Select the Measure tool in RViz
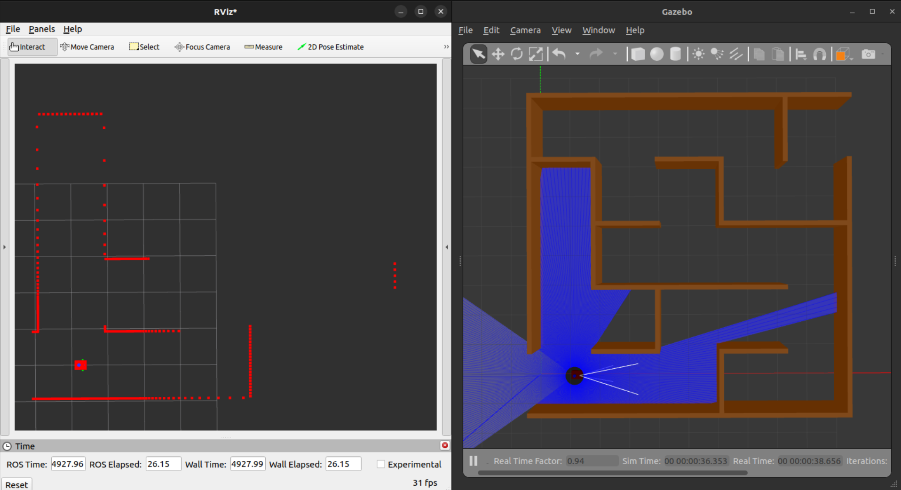901x490 pixels. (x=263, y=47)
